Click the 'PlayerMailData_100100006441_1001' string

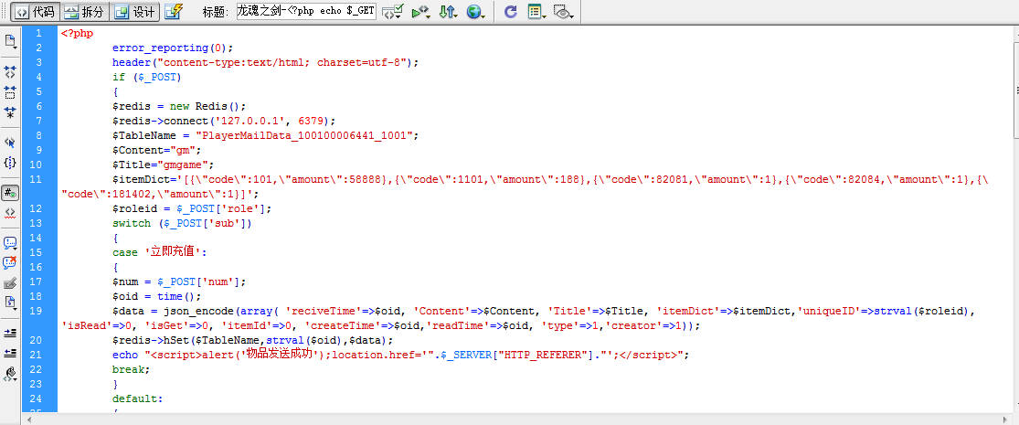[303, 136]
